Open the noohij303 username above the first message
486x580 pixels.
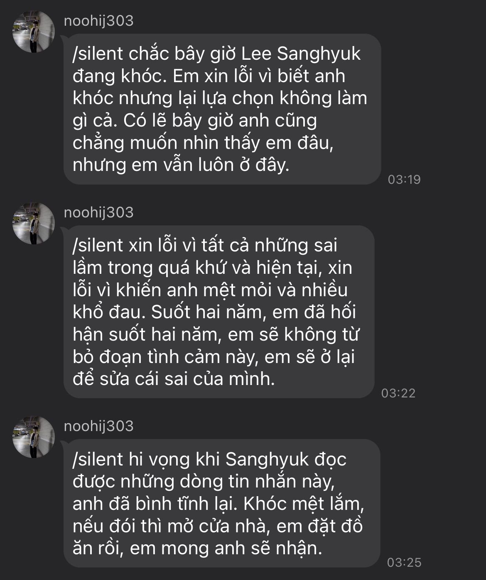(99, 21)
